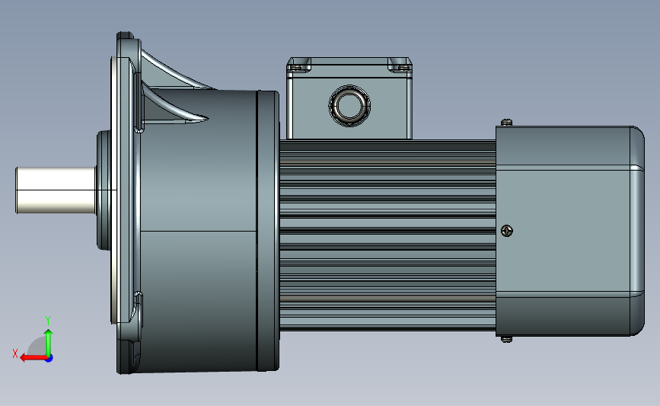The width and height of the screenshot is (660, 406).
Task: Click the terminal box lid screw nearest the gearbox
Action: pyautogui.click(x=297, y=66)
